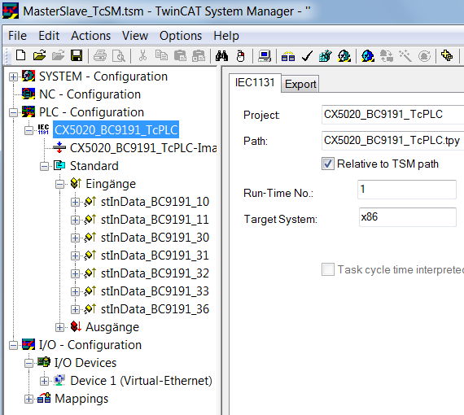Open the File menu
Viewport: 464px width, 415px height.
click(x=17, y=36)
